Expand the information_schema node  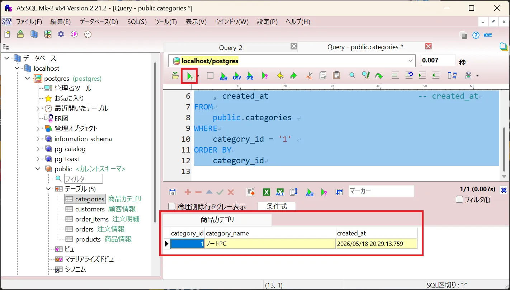[x=38, y=139]
